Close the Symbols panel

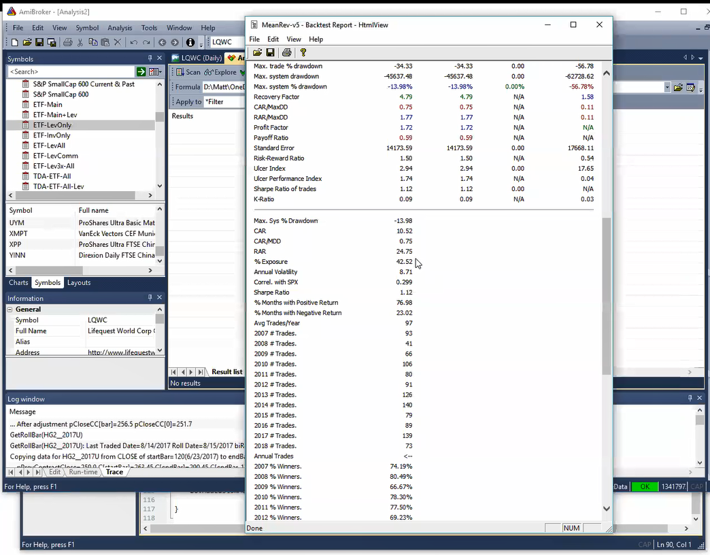pyautogui.click(x=159, y=58)
